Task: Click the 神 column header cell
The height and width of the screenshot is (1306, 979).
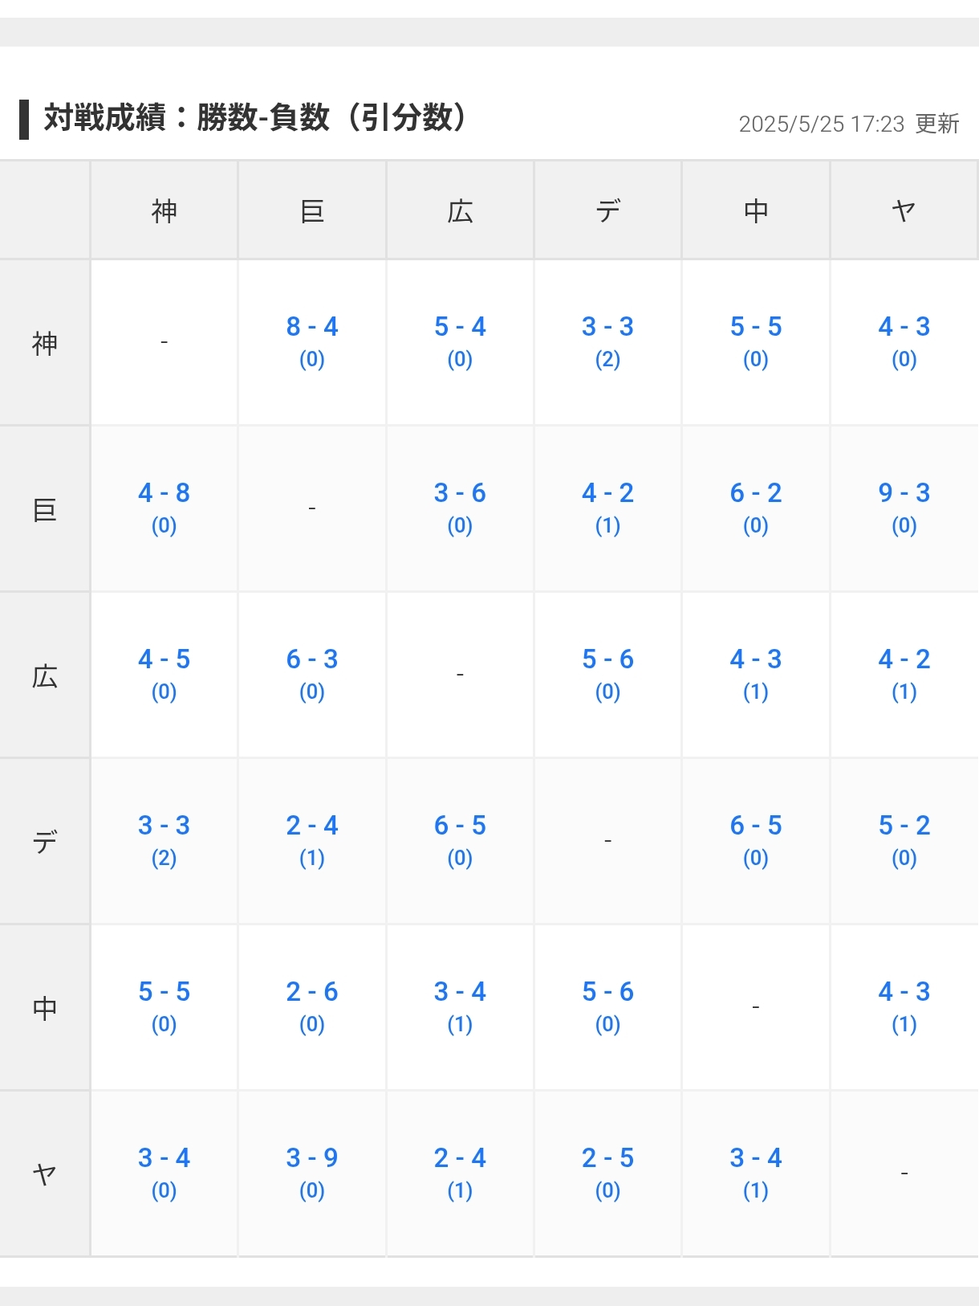Action: click(164, 210)
